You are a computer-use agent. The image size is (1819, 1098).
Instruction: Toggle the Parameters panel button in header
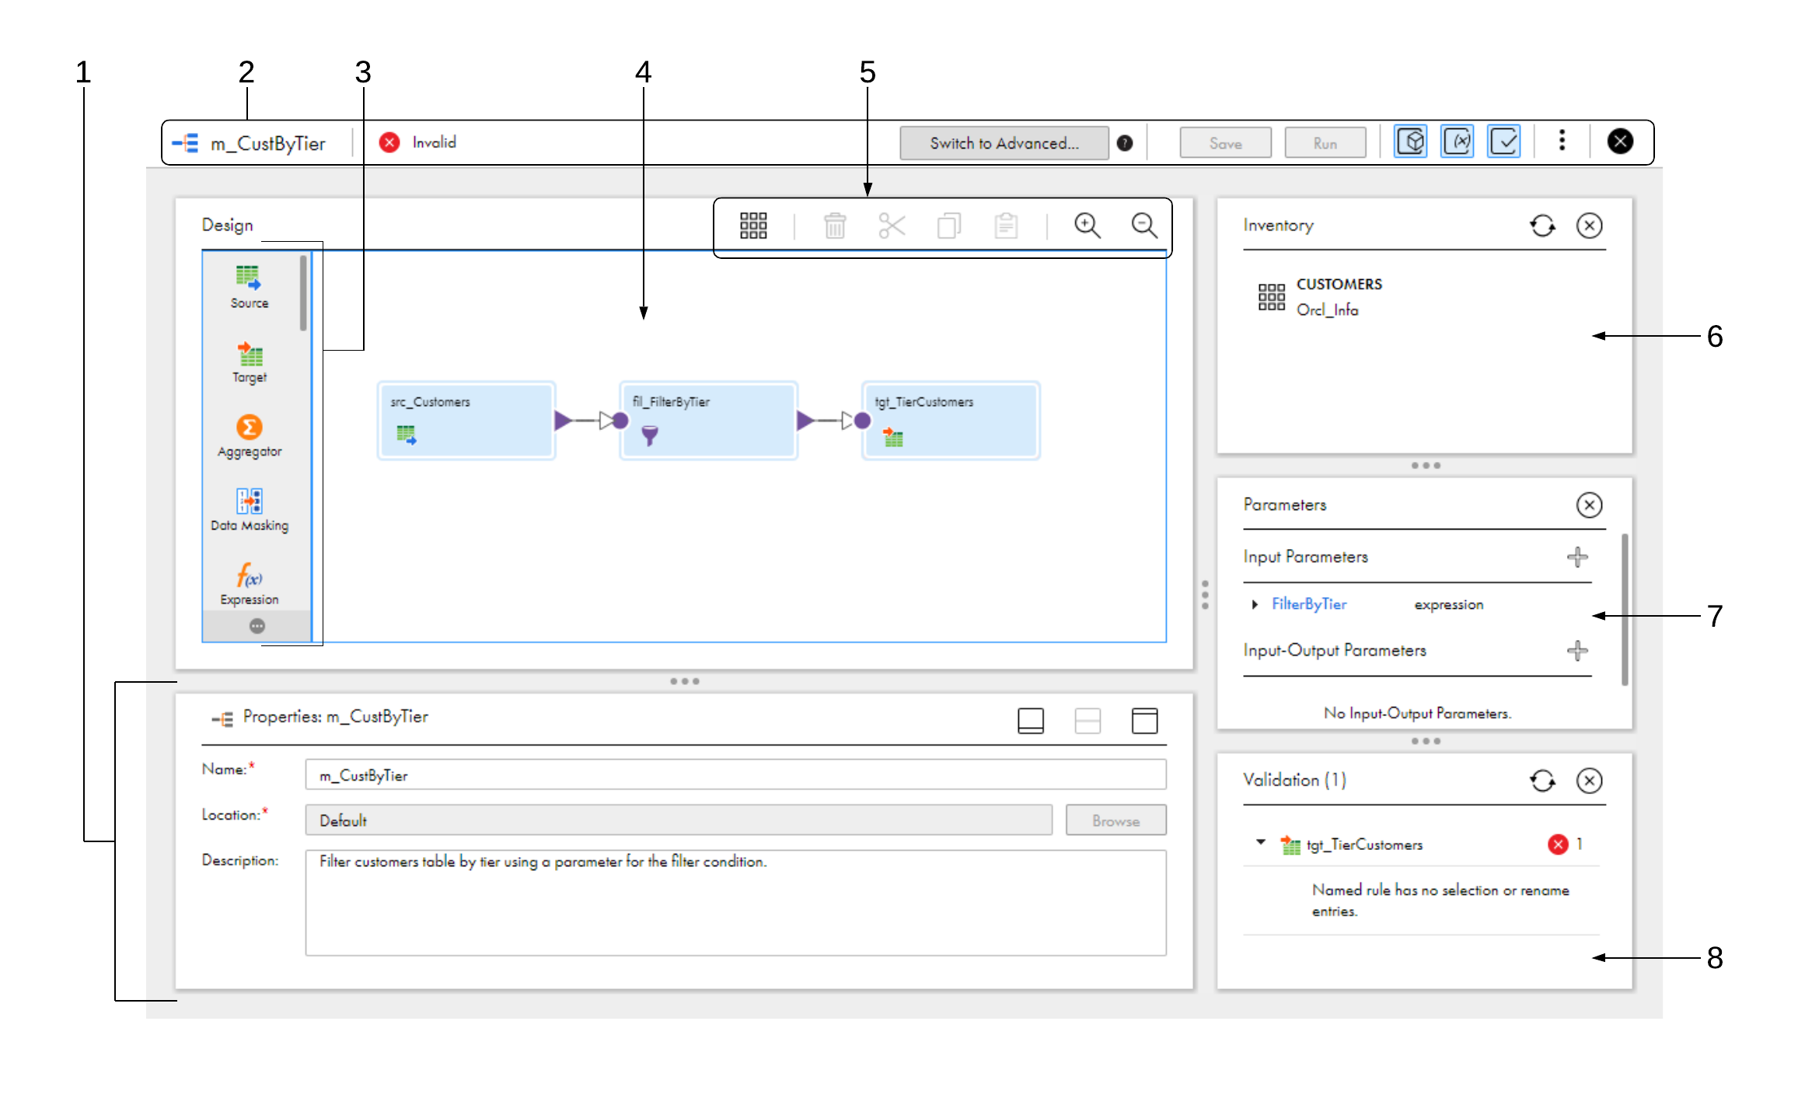point(1457,142)
